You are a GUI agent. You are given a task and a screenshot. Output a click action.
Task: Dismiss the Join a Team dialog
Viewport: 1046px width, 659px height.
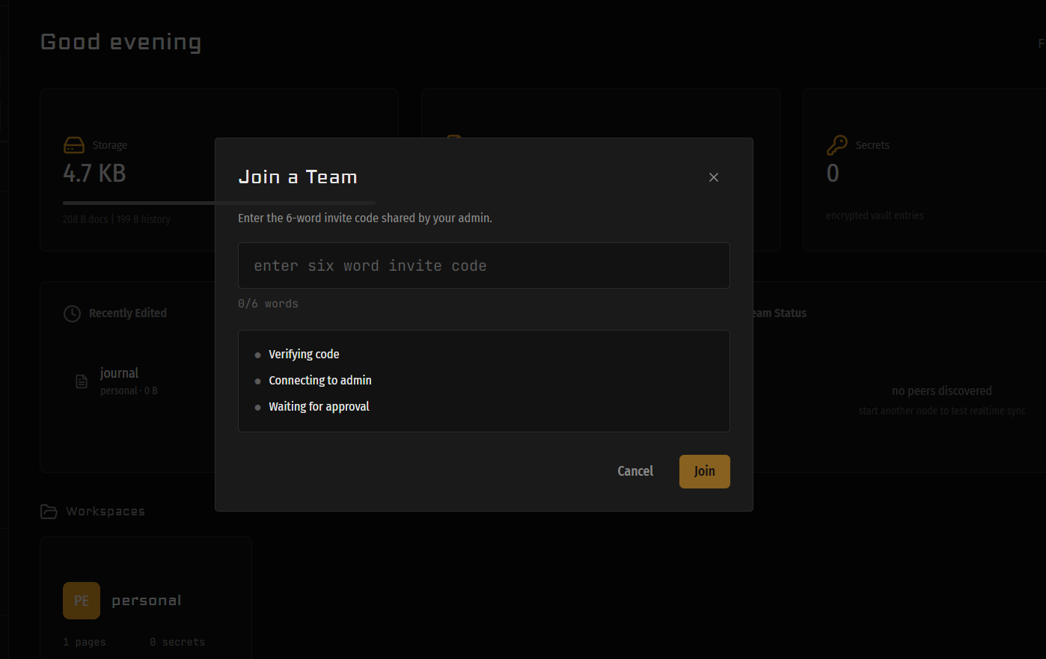point(713,177)
